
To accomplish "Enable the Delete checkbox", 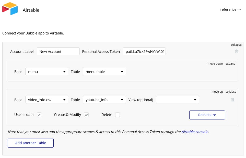I will [x=118, y=115].
